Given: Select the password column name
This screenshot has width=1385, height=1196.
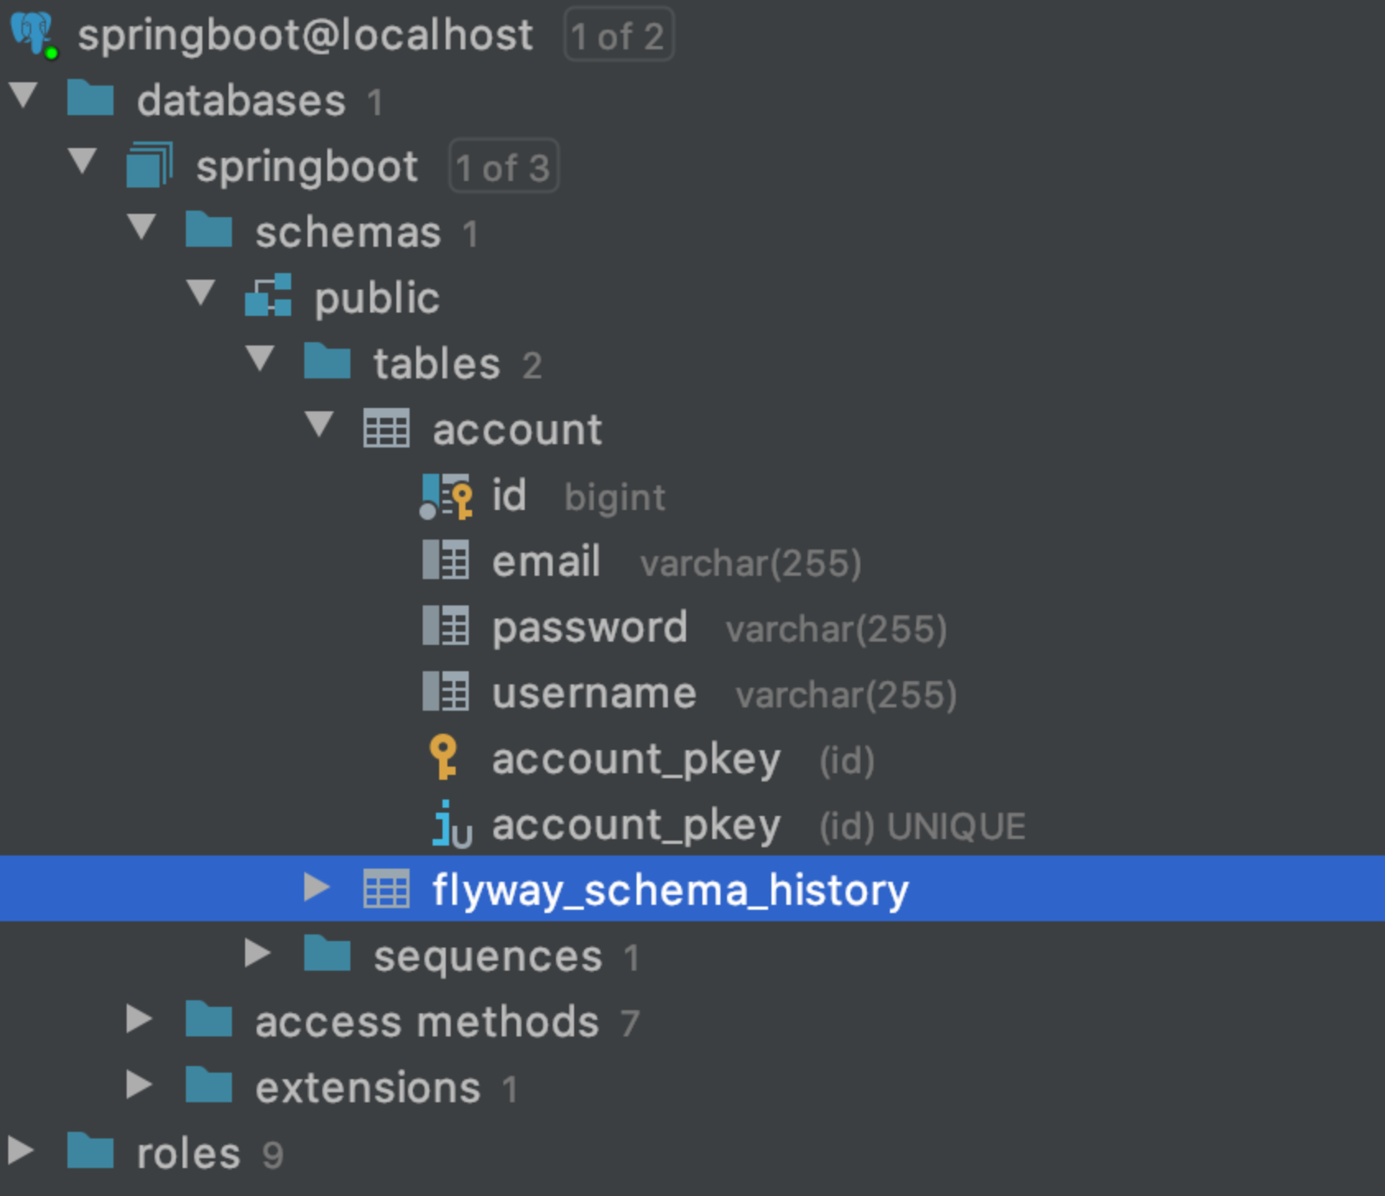Looking at the screenshot, I should (x=590, y=629).
